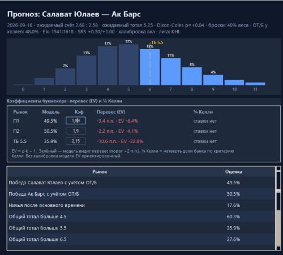Click the Модель value 49.5% for П1
The width and height of the screenshot is (283, 255).
pos(50,121)
